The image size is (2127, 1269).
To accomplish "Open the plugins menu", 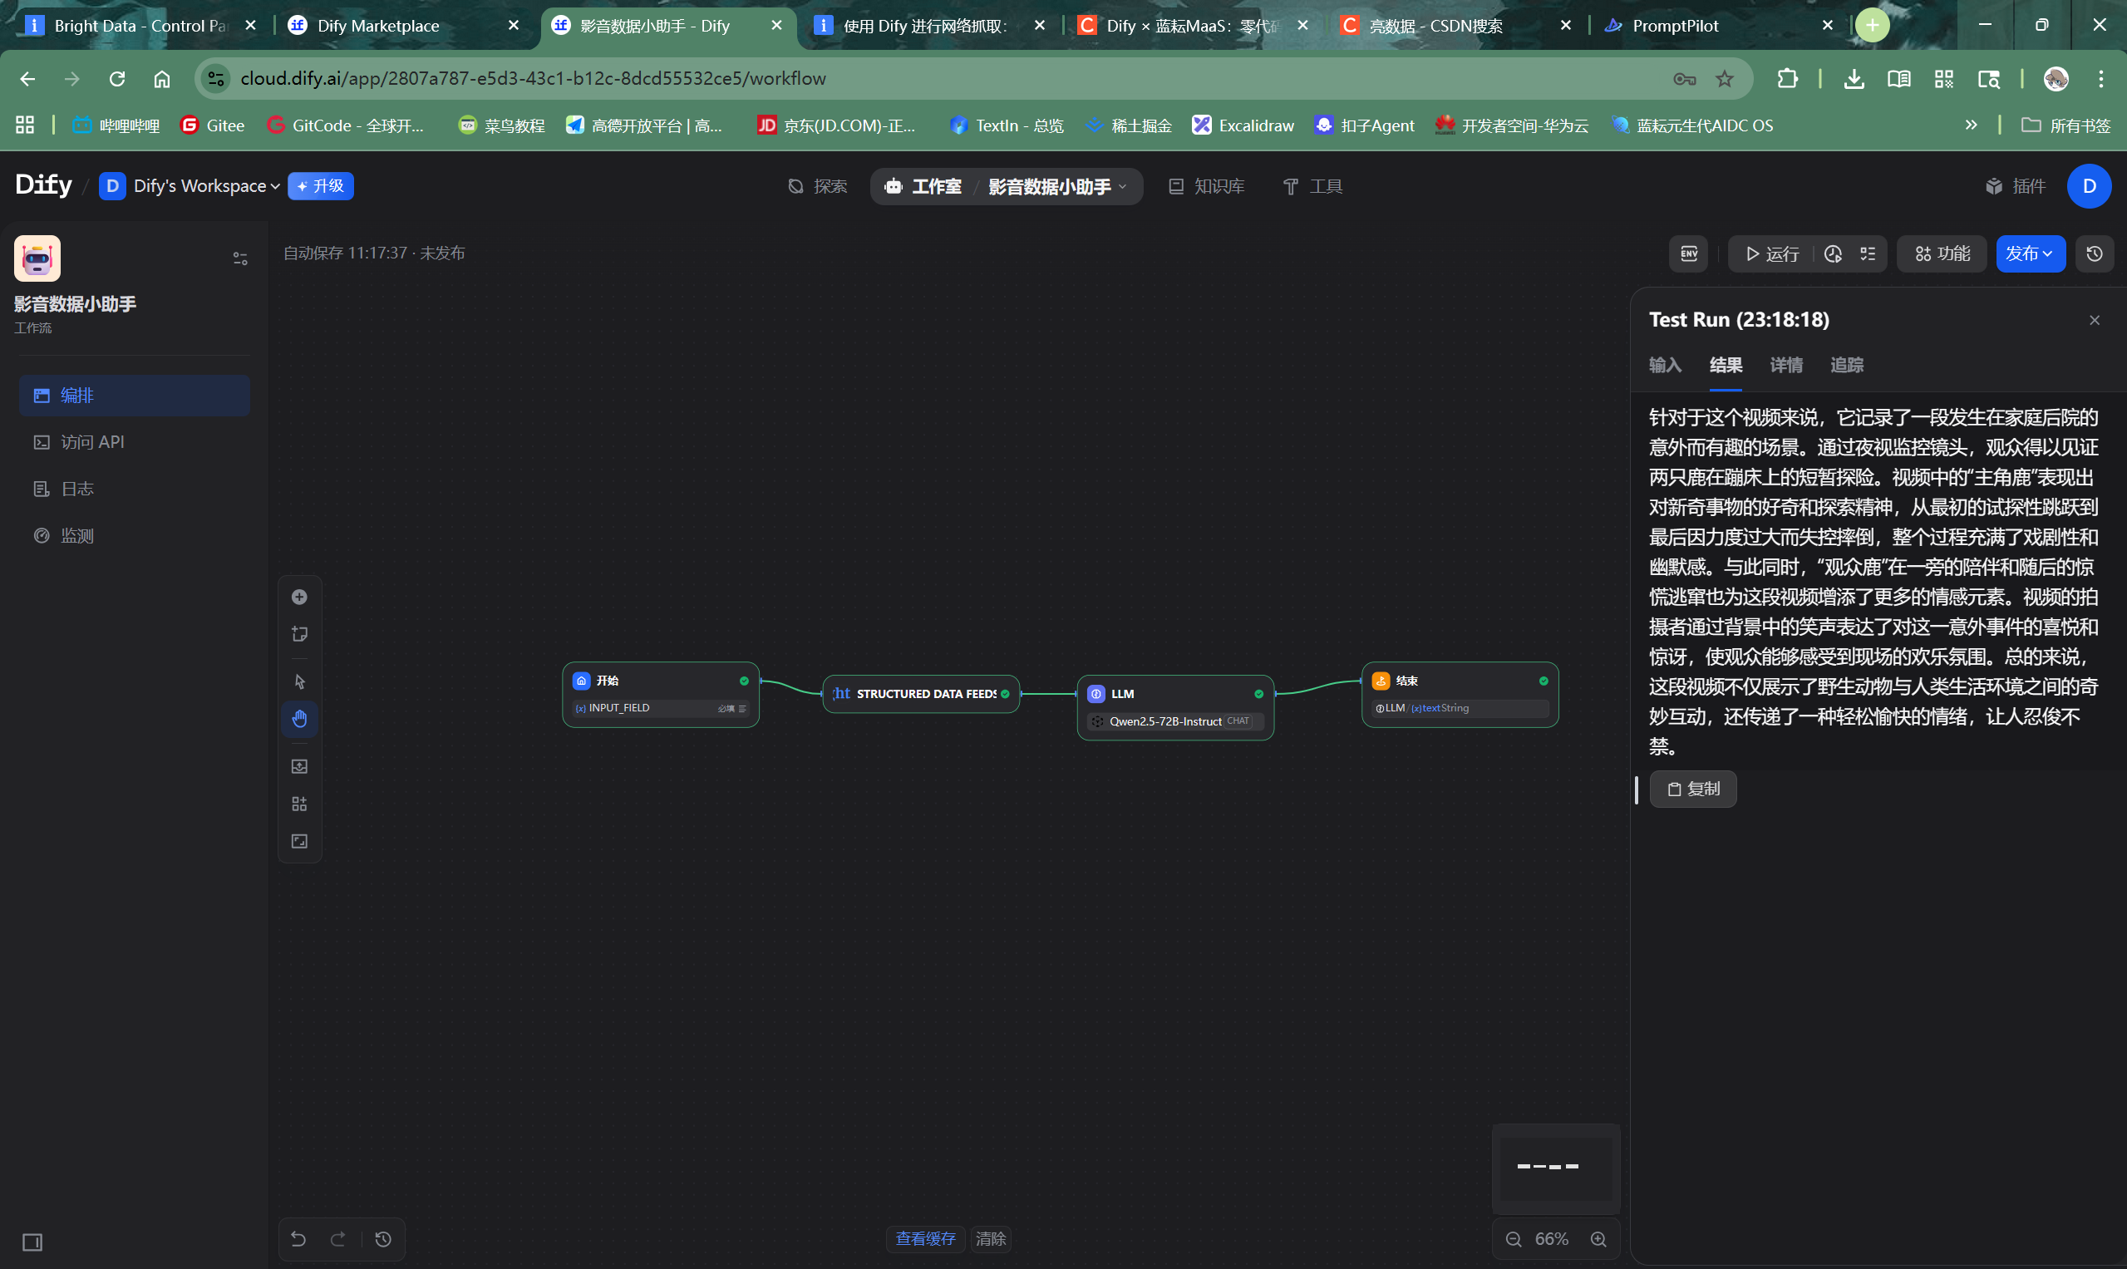I will click(x=2015, y=186).
